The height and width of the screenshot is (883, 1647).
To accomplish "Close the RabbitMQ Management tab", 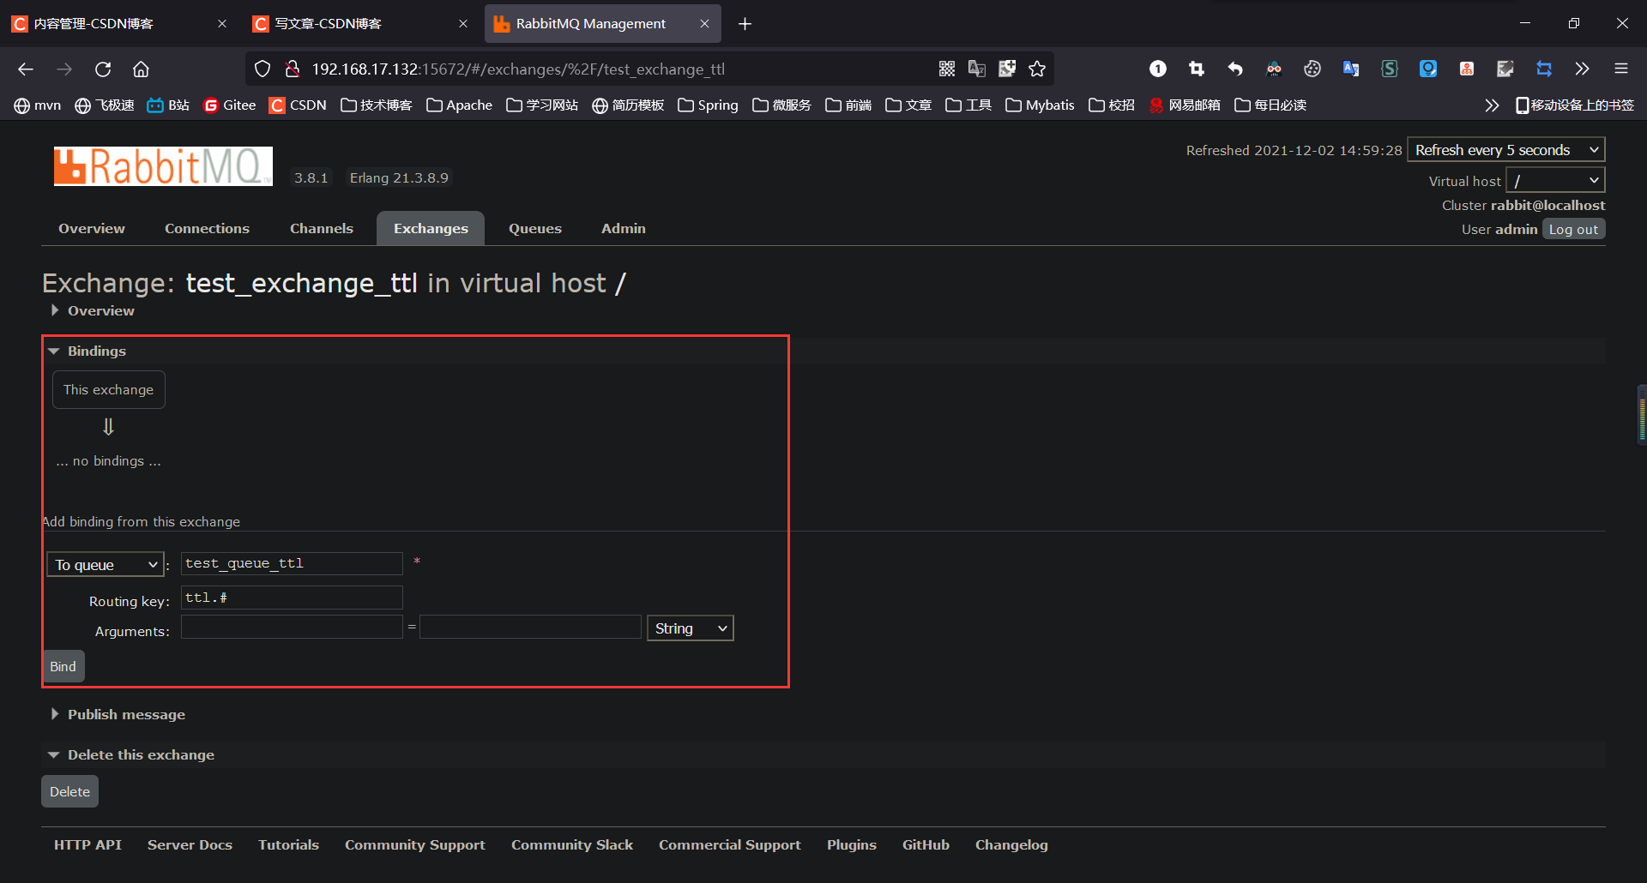I will pos(704,24).
